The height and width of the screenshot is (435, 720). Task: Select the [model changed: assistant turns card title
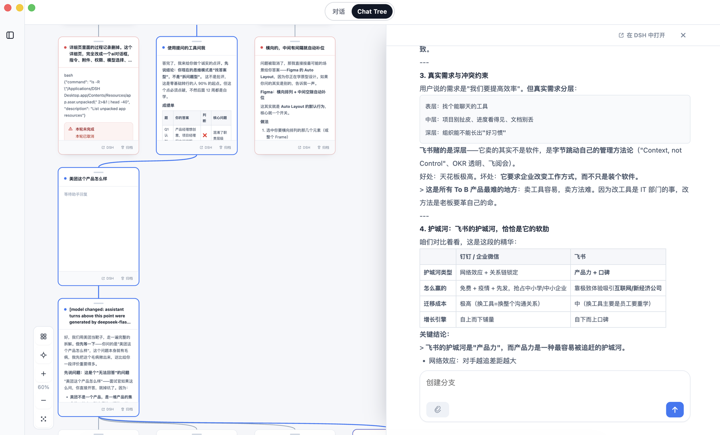click(100, 316)
